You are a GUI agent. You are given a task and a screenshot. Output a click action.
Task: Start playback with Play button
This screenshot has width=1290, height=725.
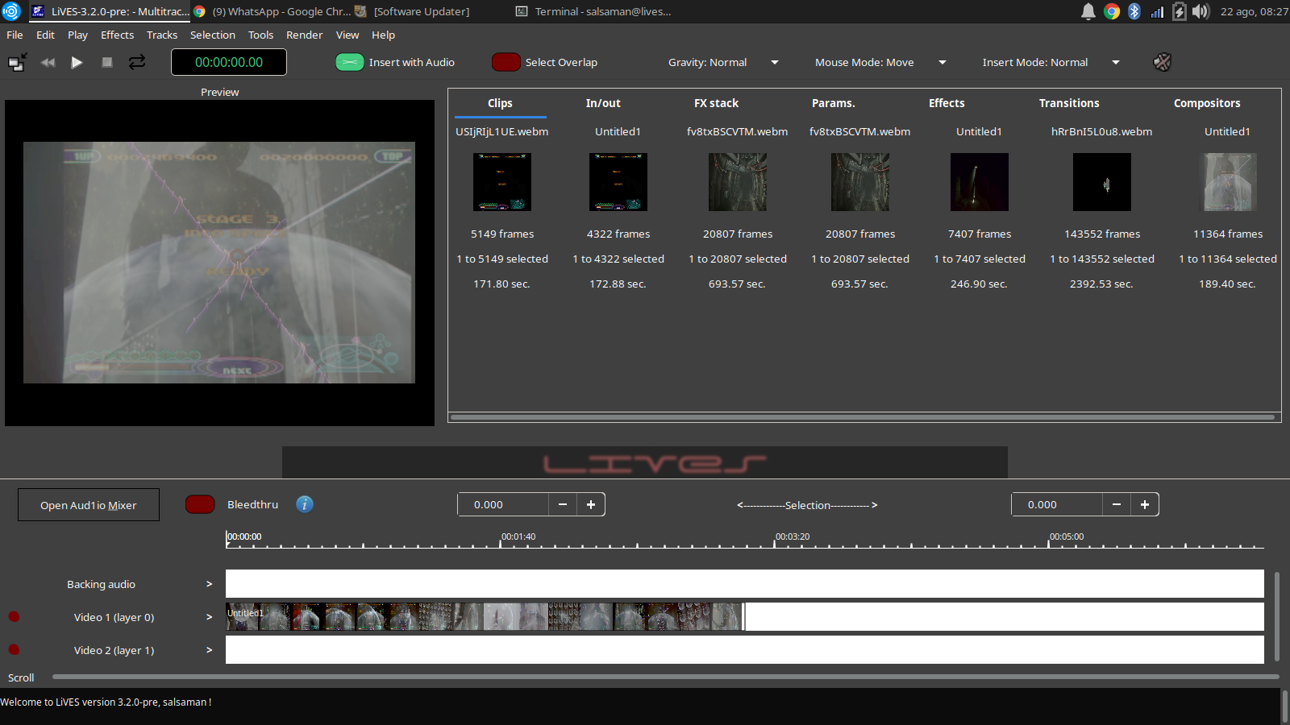click(x=77, y=62)
